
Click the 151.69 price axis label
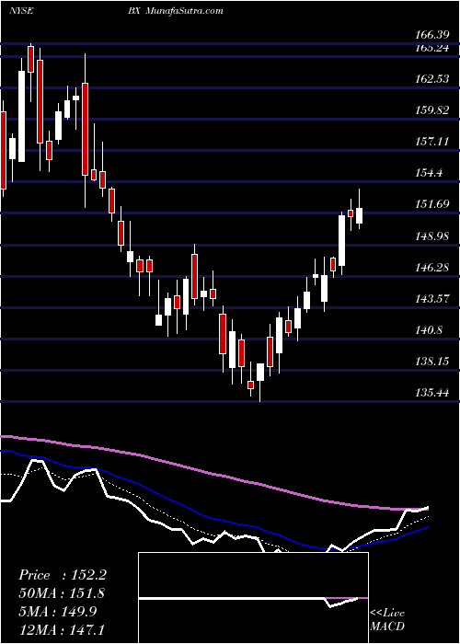(433, 204)
